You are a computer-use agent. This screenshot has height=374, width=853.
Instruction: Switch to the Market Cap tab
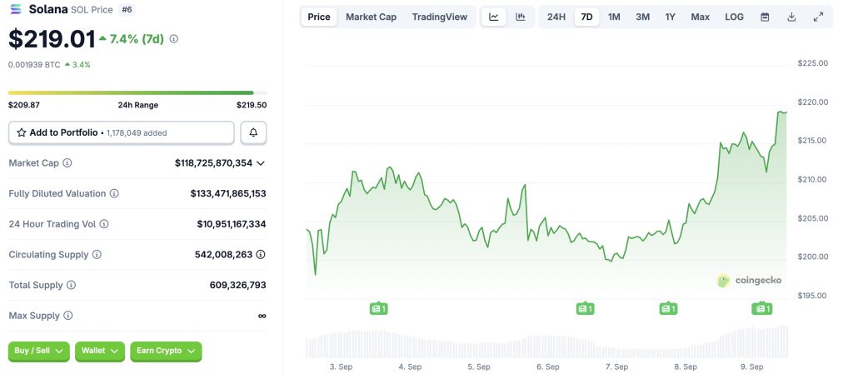coord(371,17)
